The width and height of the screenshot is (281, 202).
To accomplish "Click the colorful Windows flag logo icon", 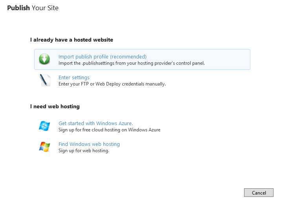I will [44, 147].
